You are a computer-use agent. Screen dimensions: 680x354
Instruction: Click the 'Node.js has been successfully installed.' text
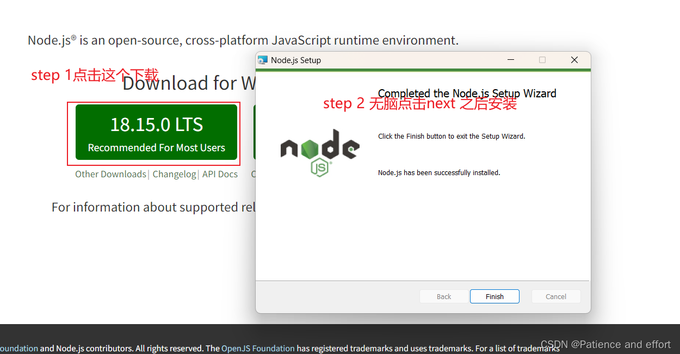click(x=439, y=173)
